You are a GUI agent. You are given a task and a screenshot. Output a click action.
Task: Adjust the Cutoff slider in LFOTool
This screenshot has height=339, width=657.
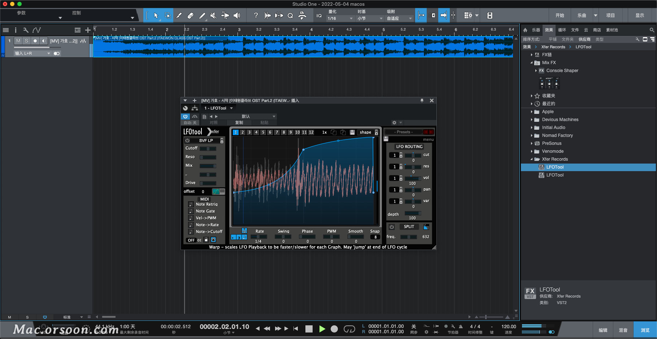click(208, 148)
